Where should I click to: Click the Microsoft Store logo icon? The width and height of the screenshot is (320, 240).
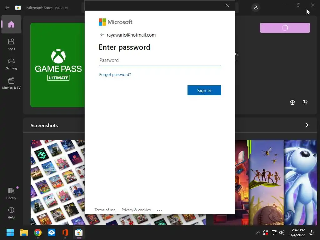pyautogui.click(x=18, y=8)
